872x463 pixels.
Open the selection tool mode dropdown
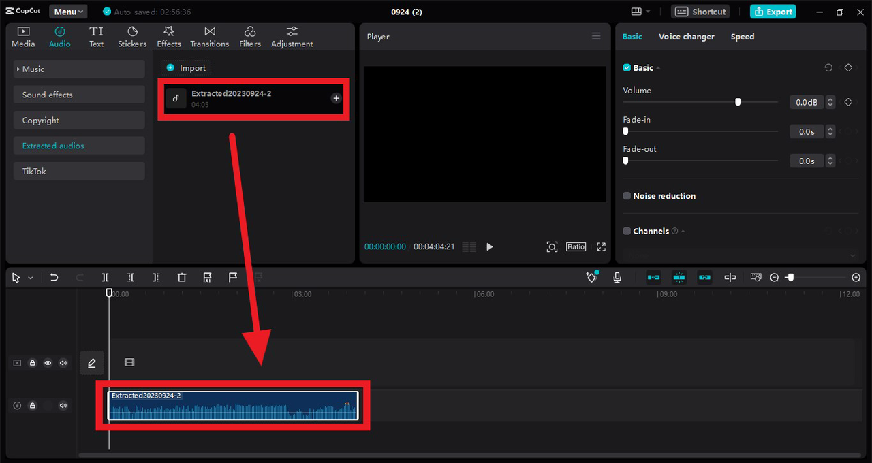pyautogui.click(x=31, y=278)
